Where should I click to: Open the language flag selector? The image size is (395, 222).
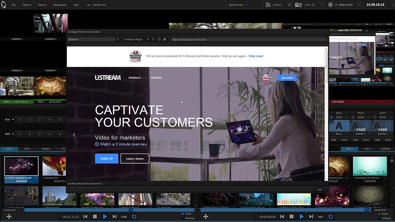267,77
